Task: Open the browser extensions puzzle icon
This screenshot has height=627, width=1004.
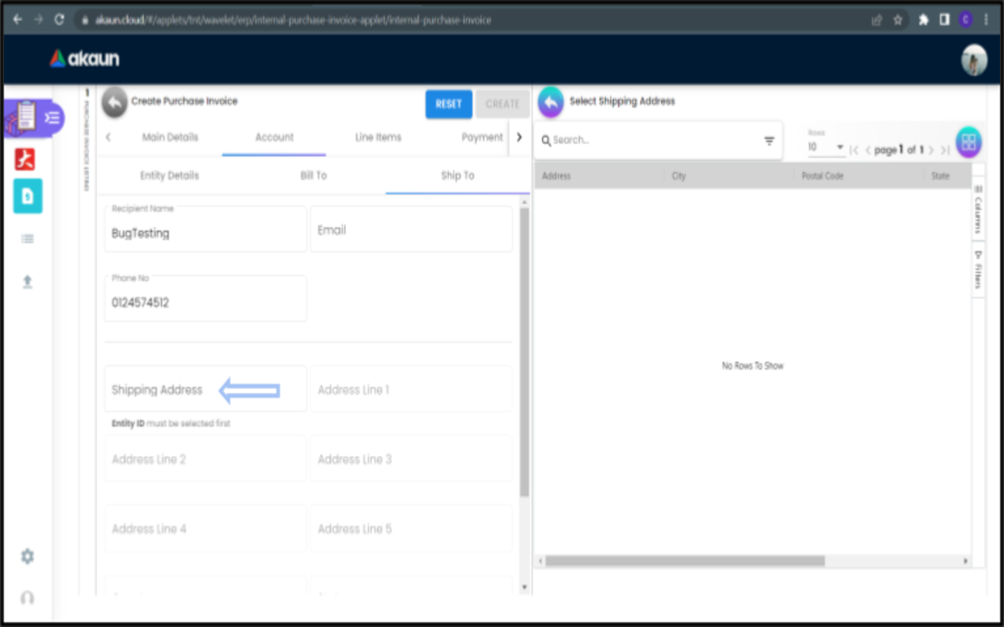Action: pos(923,20)
